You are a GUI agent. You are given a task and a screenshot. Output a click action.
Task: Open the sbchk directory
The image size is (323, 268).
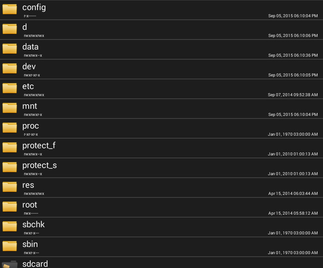[33, 224]
